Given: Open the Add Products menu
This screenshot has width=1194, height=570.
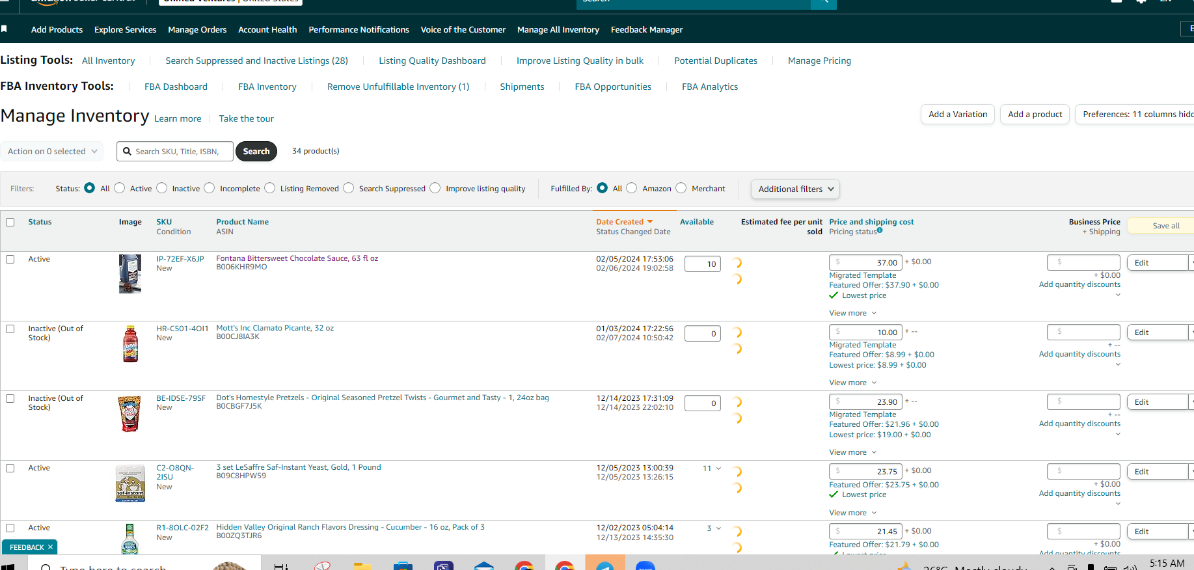Looking at the screenshot, I should click(57, 29).
